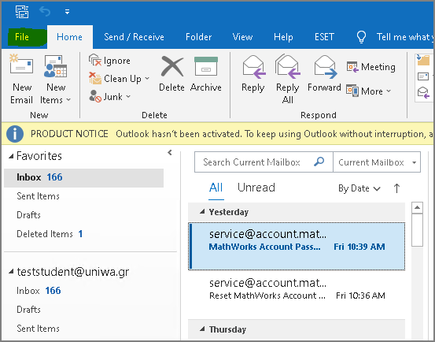Open the File tab
The image size is (435, 342).
pyautogui.click(x=22, y=37)
